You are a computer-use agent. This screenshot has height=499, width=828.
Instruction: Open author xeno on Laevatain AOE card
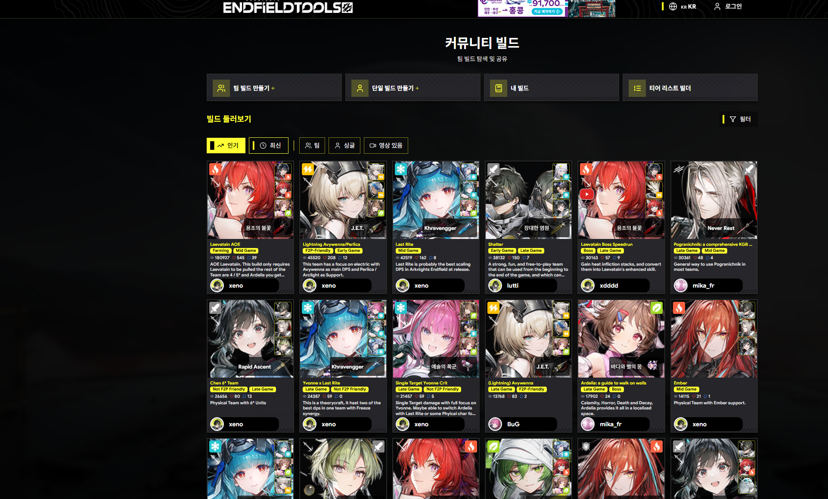[x=236, y=285]
